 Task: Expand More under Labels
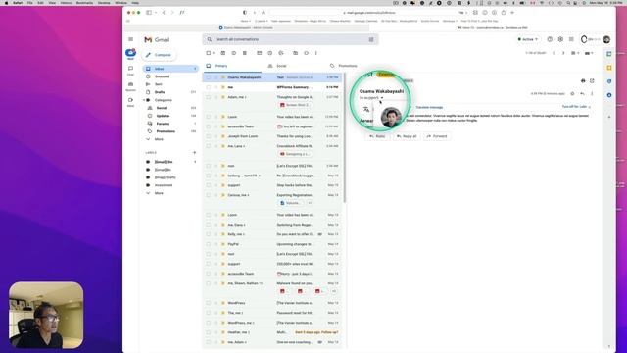159,193
